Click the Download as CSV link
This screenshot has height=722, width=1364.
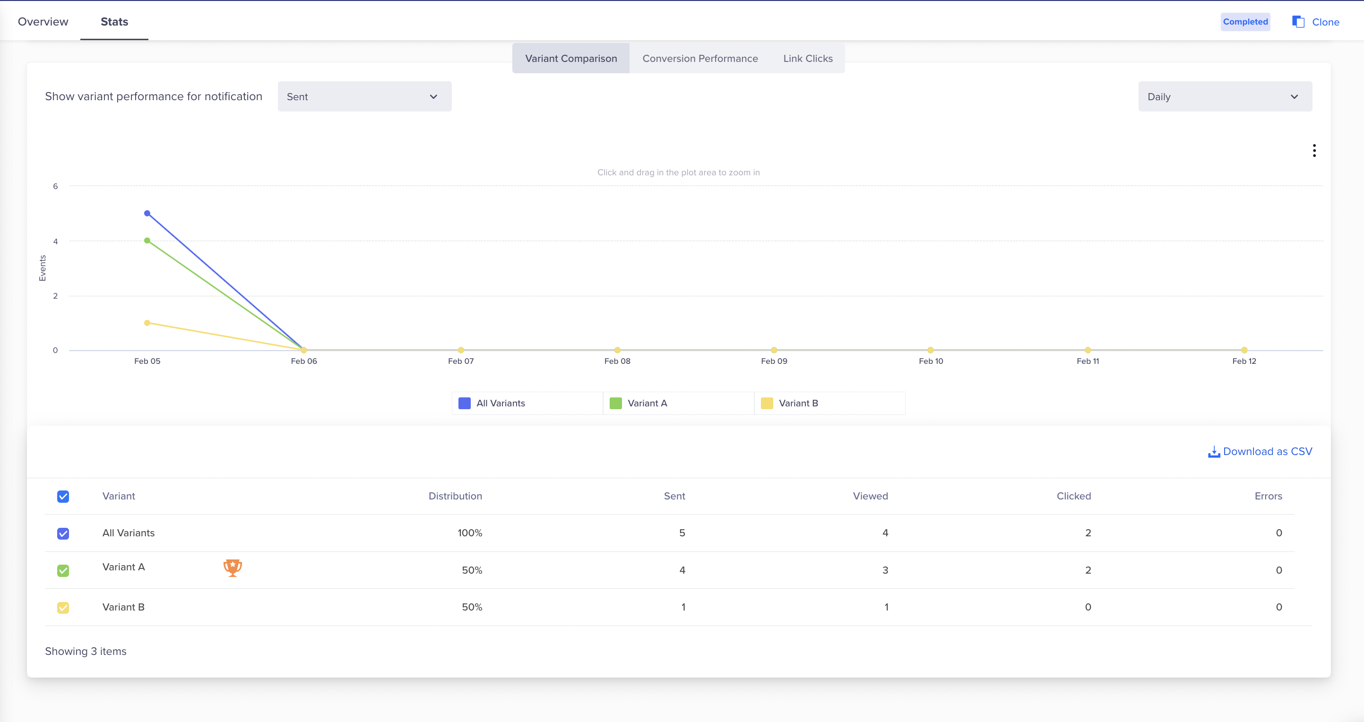1267,452
